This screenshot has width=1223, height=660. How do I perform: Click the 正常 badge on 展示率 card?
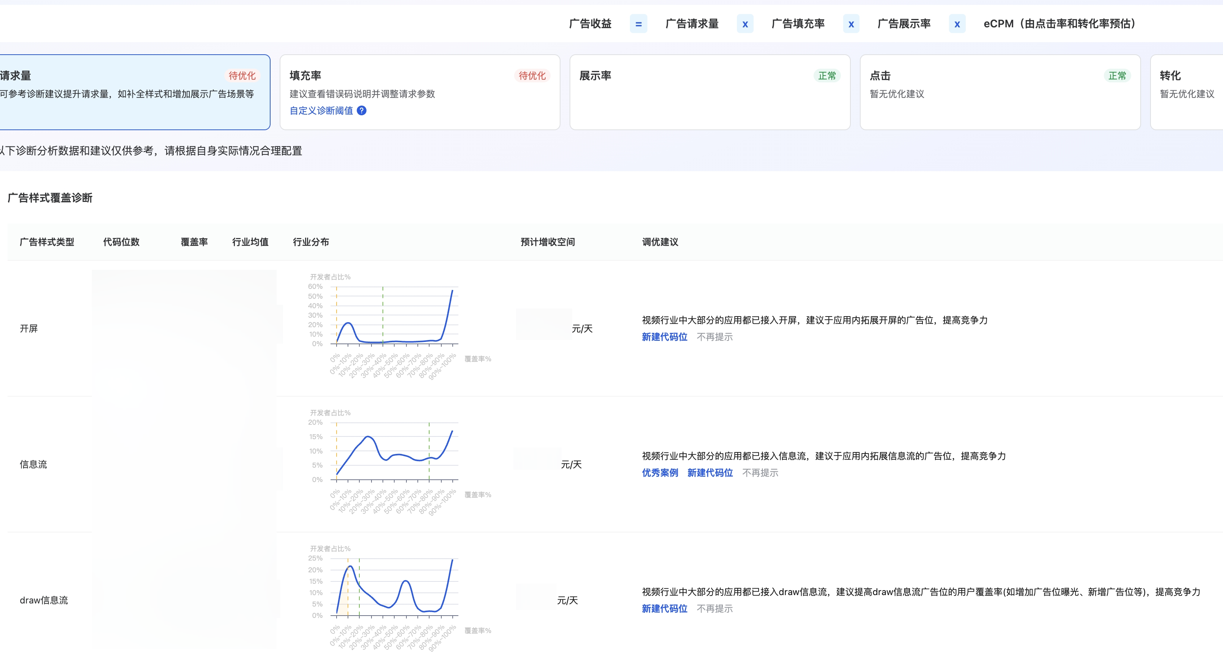826,76
